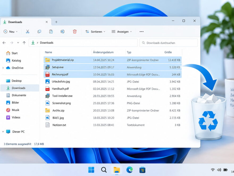Click the green download icon in address bar
Screen dimensions: 234x176
coord(33,43)
